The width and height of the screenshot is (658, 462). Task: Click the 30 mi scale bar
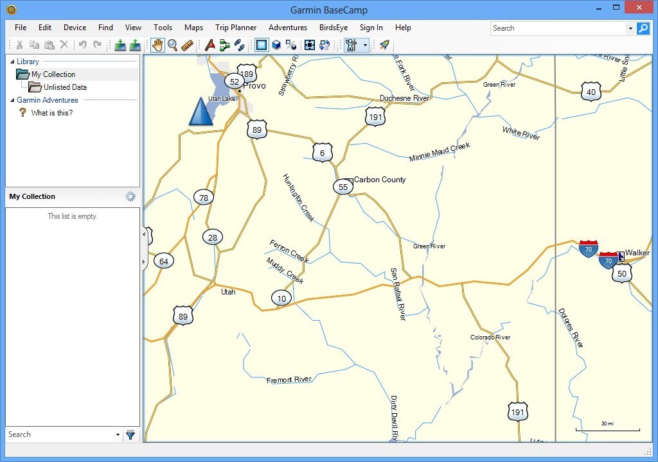[x=608, y=427]
